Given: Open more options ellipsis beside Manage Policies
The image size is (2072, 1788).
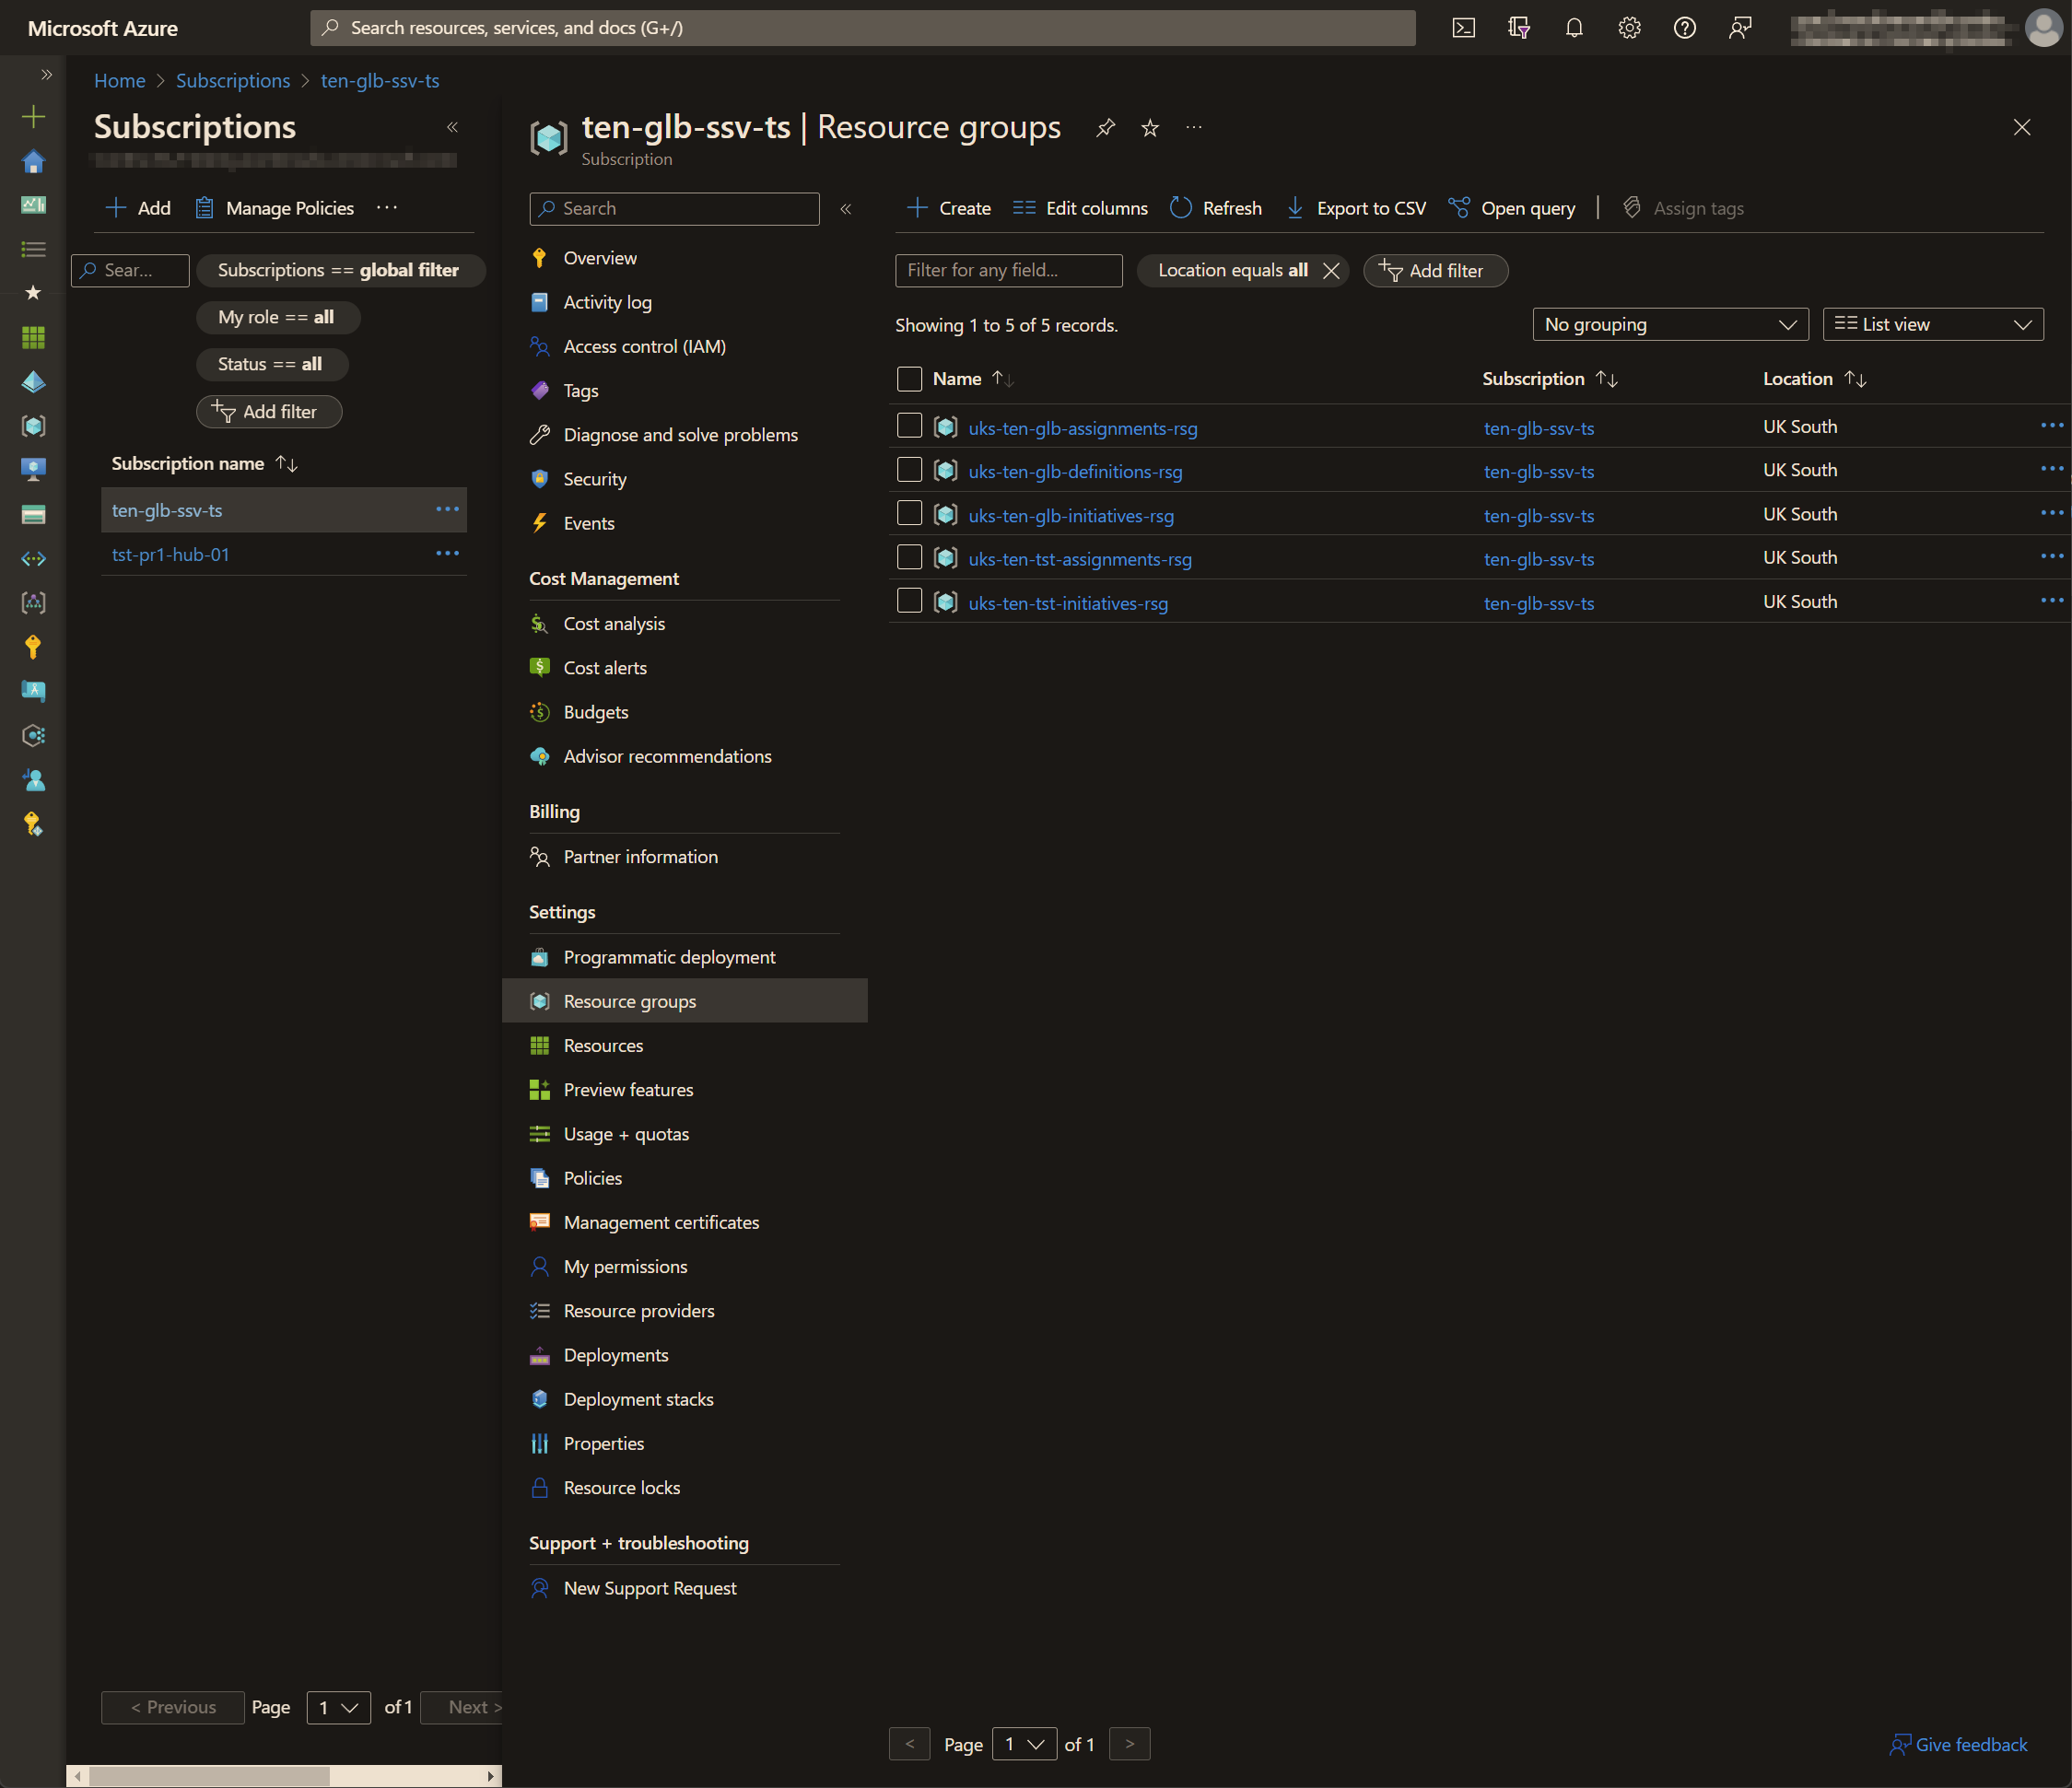Looking at the screenshot, I should point(387,208).
